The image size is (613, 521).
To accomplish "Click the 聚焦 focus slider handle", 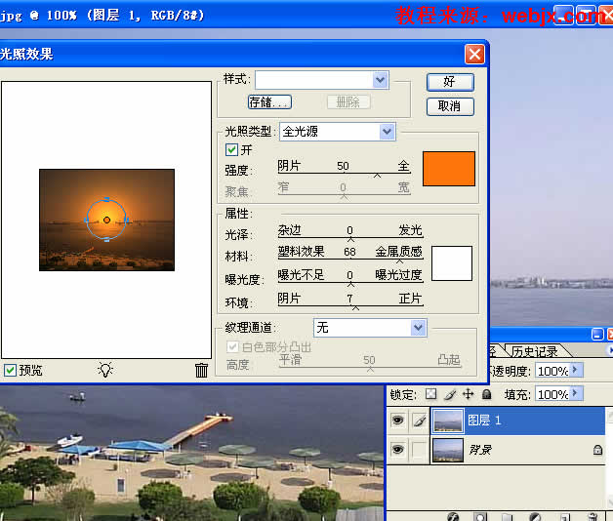I will pos(344,197).
